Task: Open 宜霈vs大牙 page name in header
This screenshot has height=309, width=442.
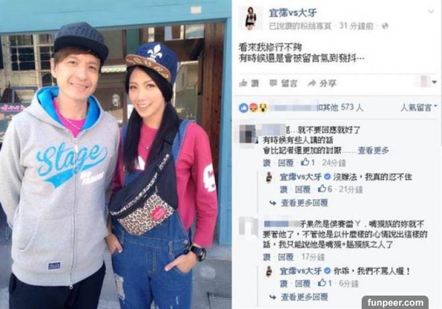Action: tap(292, 13)
